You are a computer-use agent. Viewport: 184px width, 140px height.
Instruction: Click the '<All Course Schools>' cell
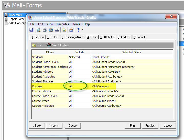click(132, 91)
